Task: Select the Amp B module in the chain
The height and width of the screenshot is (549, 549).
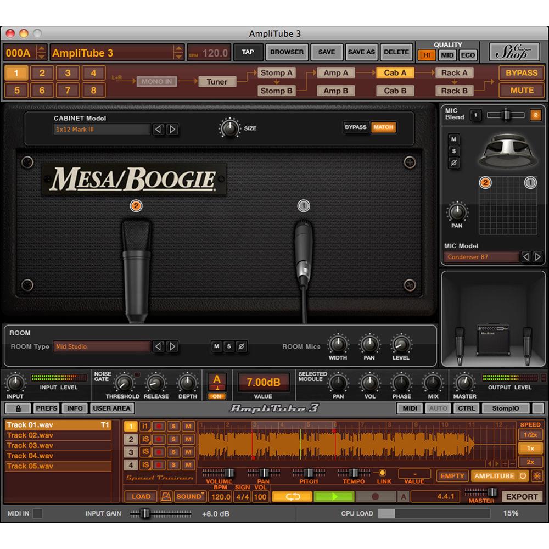Action: pyautogui.click(x=335, y=91)
